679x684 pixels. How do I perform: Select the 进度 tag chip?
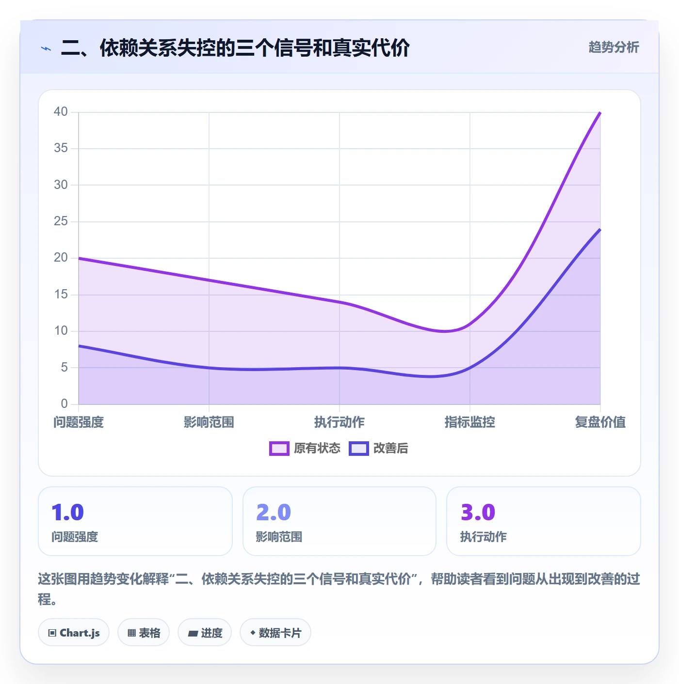click(205, 633)
